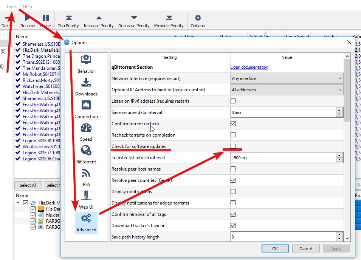
Task: Select the Rick.and.Morty.S04 torrent row
Action: (x=37, y=80)
